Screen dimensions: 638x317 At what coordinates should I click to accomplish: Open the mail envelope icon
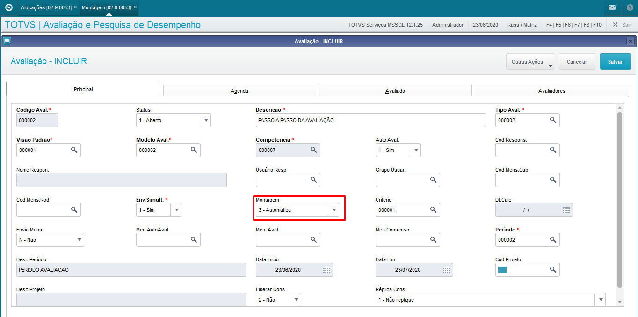pos(612,8)
